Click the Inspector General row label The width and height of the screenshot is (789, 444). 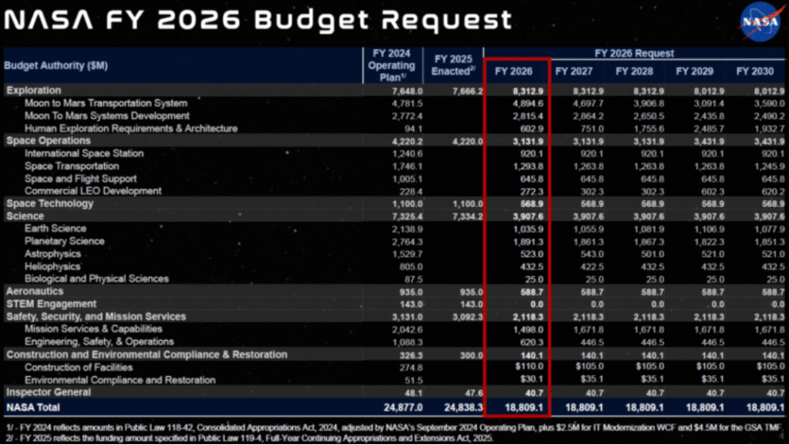[49, 392]
